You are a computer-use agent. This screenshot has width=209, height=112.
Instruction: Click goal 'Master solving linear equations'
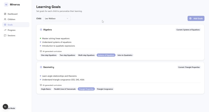pos(56,39)
